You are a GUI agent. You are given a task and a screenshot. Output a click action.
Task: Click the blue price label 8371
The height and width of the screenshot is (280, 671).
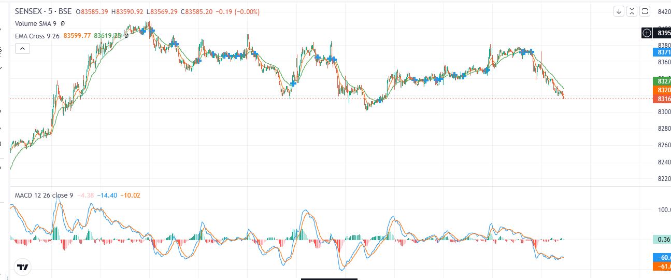[663, 52]
